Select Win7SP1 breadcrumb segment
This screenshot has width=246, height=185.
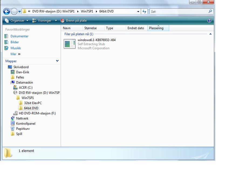pos(87,11)
